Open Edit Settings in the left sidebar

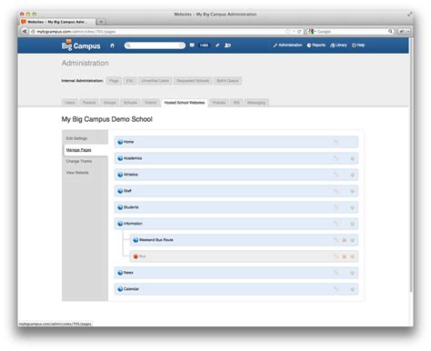(x=76, y=138)
